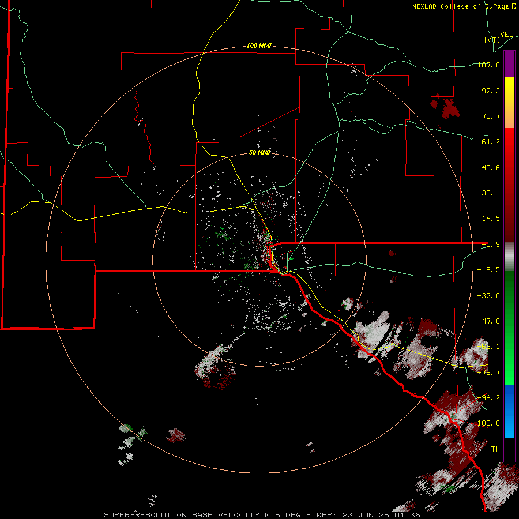The height and width of the screenshot is (519, 519).
Task: Click the 50 NMI range ring label
Action: (x=260, y=152)
